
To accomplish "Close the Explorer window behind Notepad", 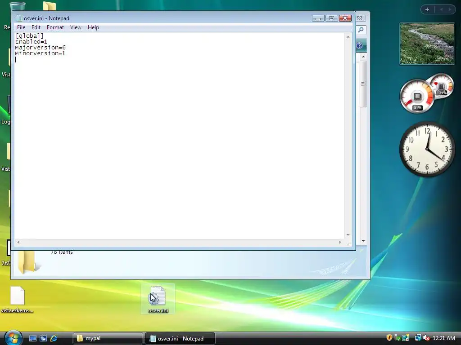I will (359, 18).
